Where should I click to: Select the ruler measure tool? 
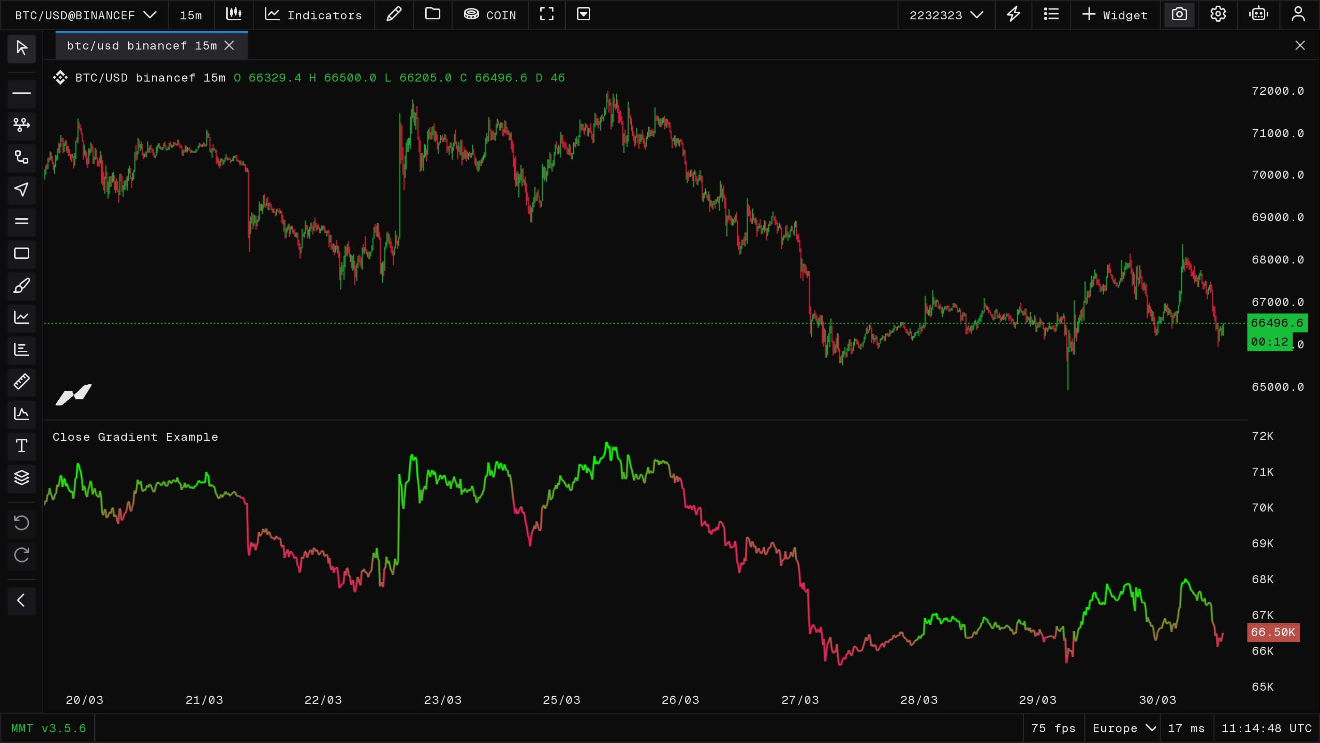click(22, 381)
